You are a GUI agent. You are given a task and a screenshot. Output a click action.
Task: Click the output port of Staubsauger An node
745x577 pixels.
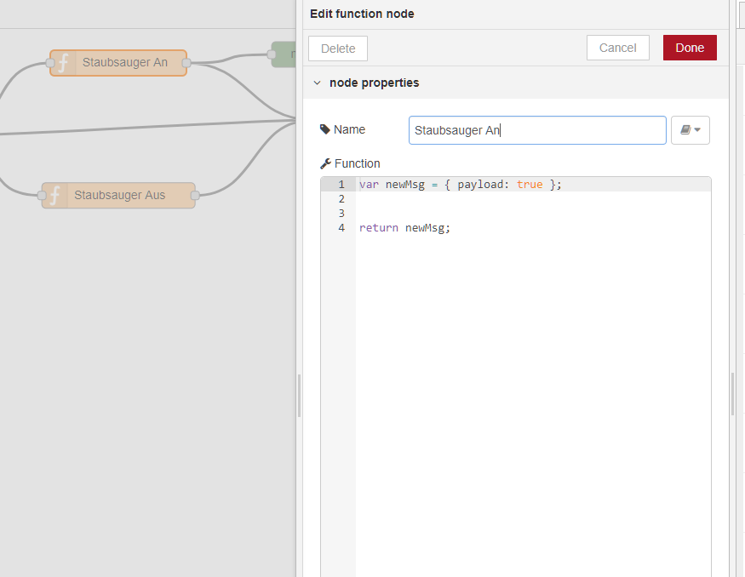point(186,63)
